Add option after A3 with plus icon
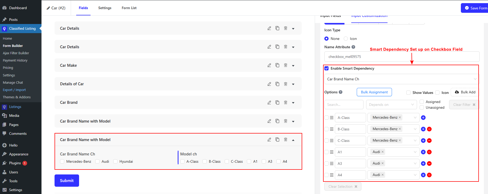This screenshot has height=194, width=488. pyautogui.click(x=423, y=163)
